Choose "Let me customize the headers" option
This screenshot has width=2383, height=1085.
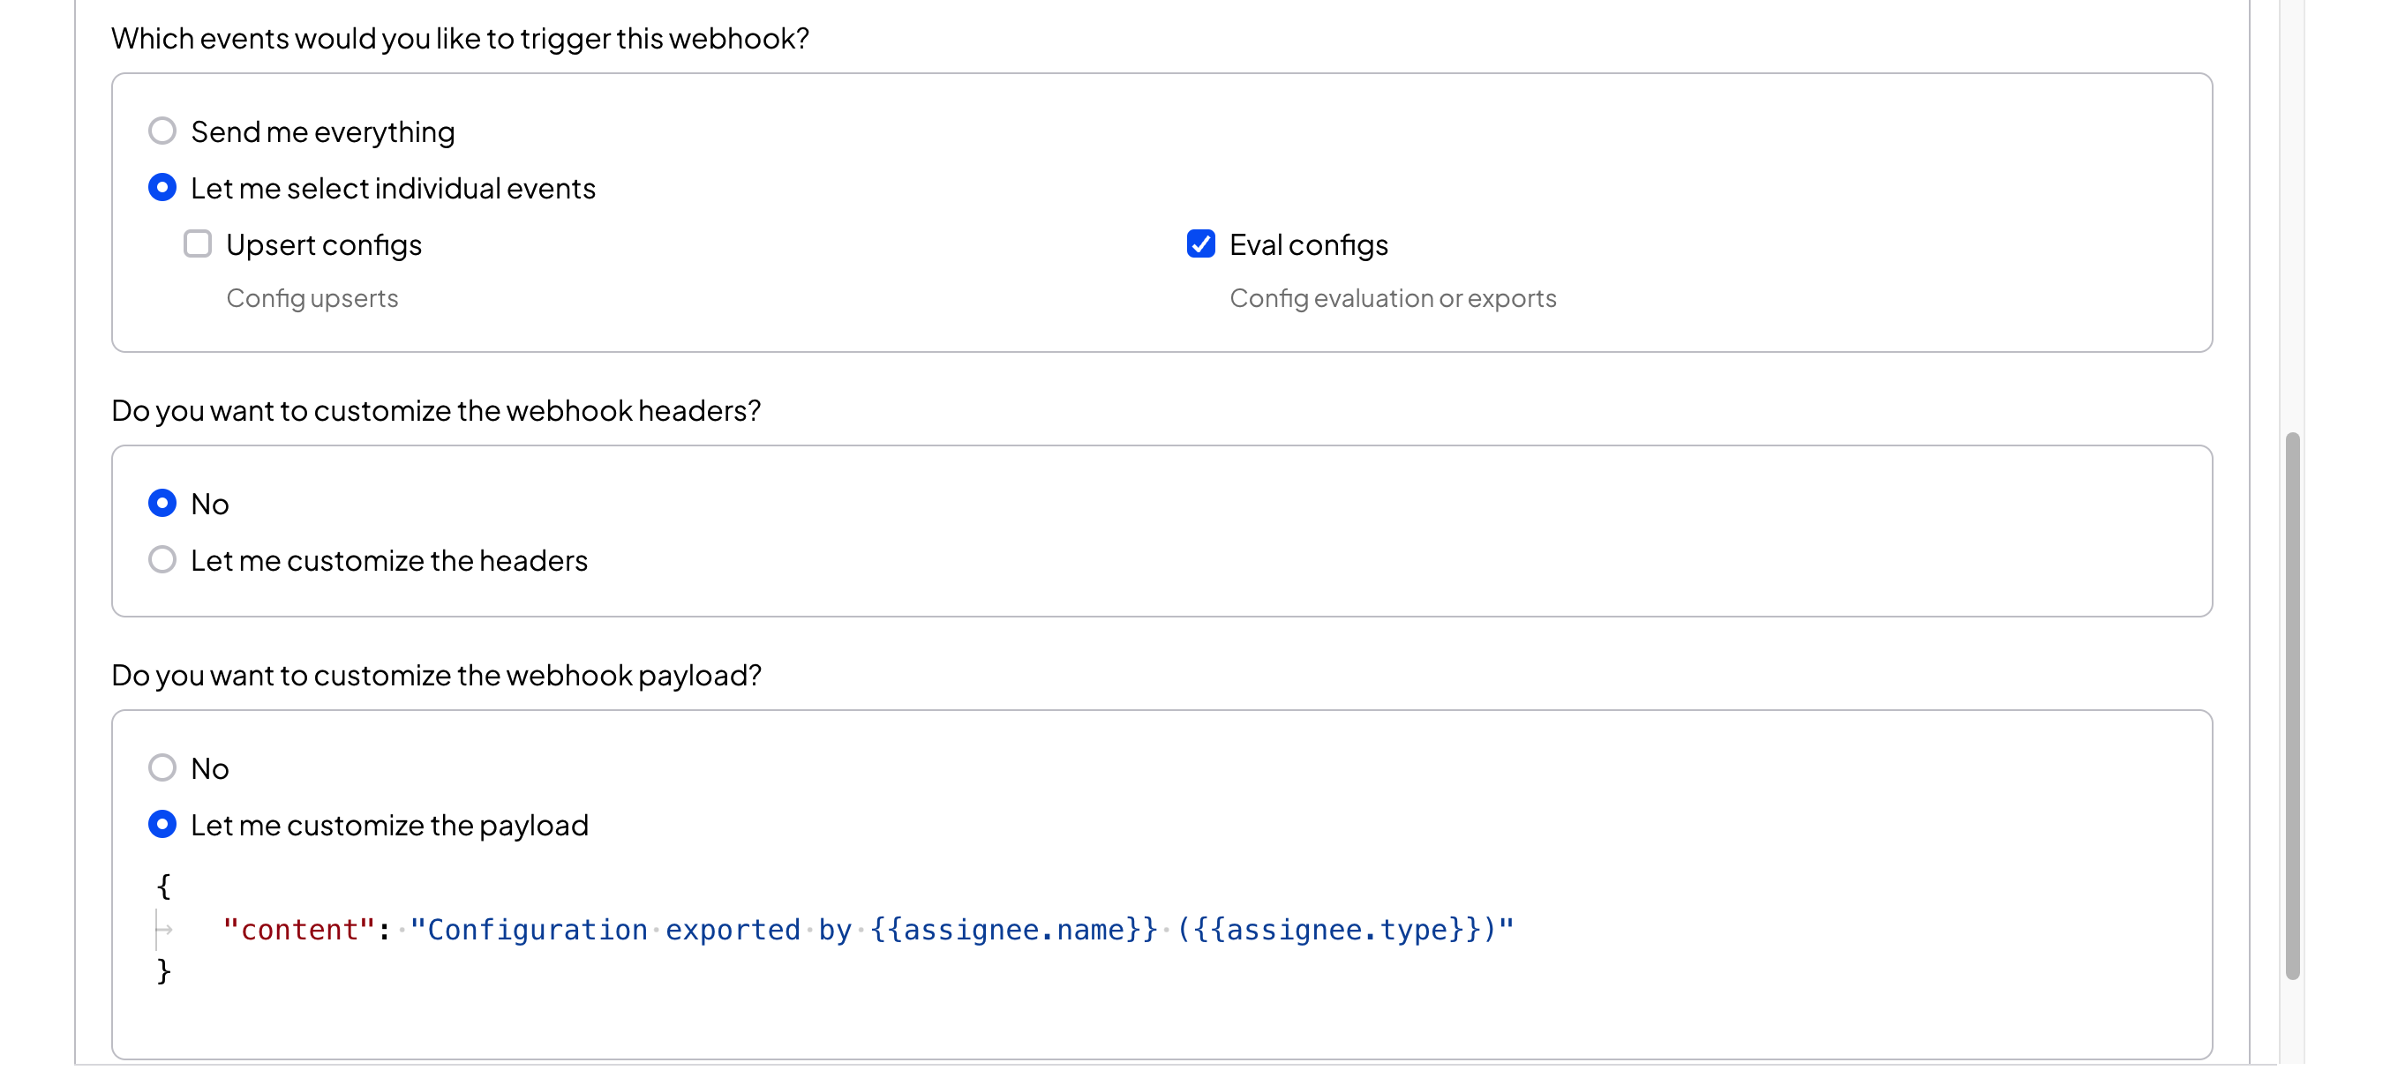[x=162, y=560]
